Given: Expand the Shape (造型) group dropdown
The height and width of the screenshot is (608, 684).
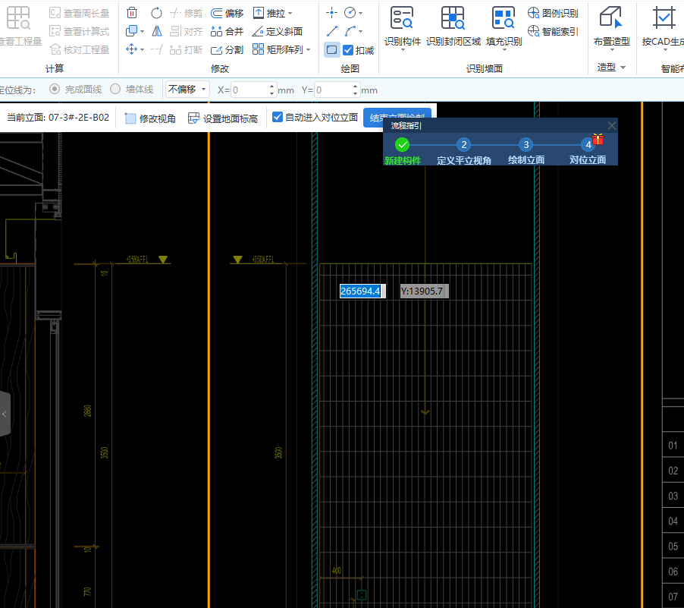Looking at the screenshot, I should point(623,68).
